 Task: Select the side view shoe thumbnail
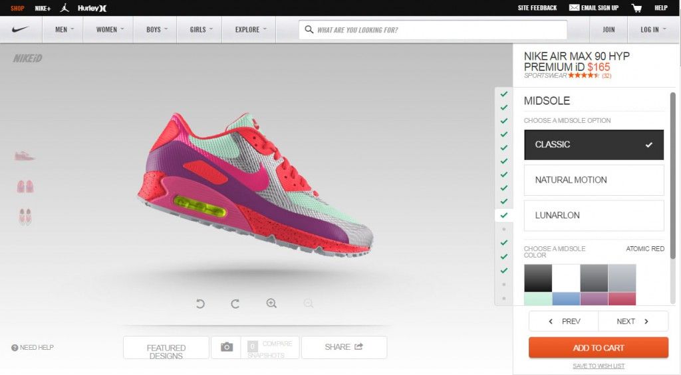coord(25,156)
